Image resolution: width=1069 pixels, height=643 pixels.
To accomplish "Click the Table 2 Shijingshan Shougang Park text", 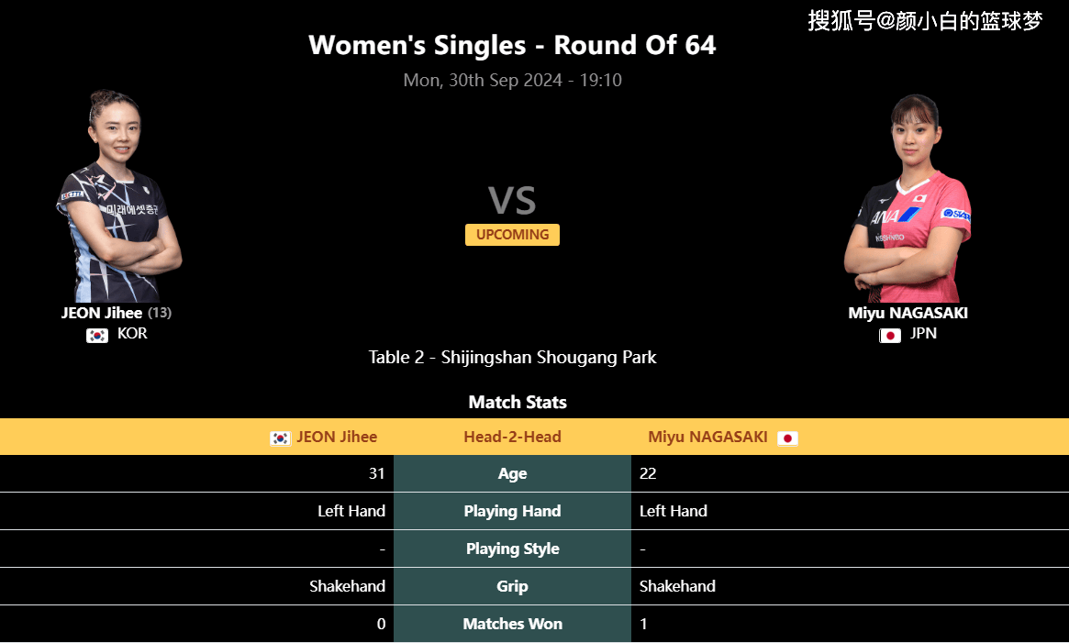I will (x=512, y=358).
